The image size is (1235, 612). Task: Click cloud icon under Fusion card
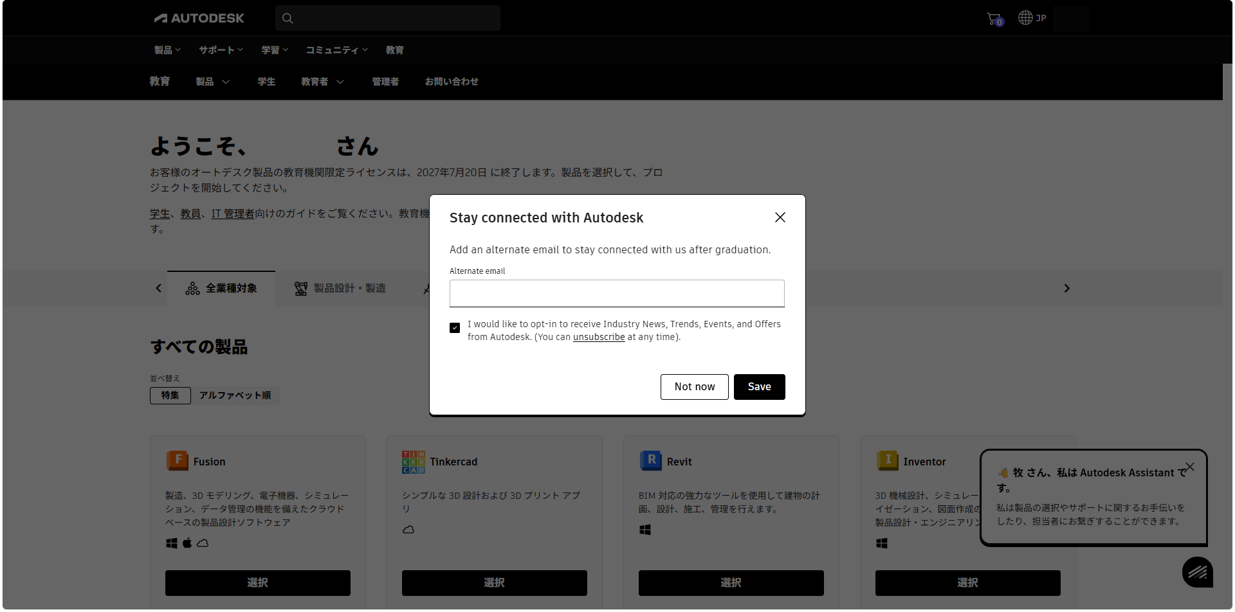(x=203, y=543)
